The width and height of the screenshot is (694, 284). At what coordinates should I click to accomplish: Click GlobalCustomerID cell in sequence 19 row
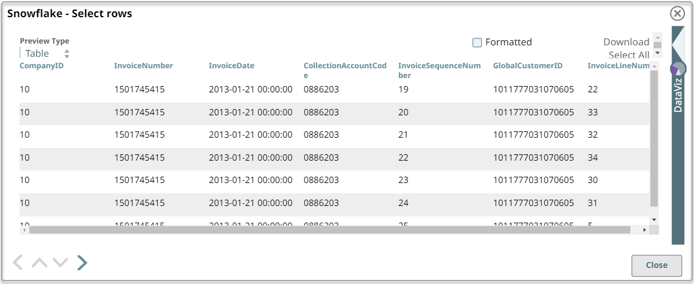click(x=533, y=90)
